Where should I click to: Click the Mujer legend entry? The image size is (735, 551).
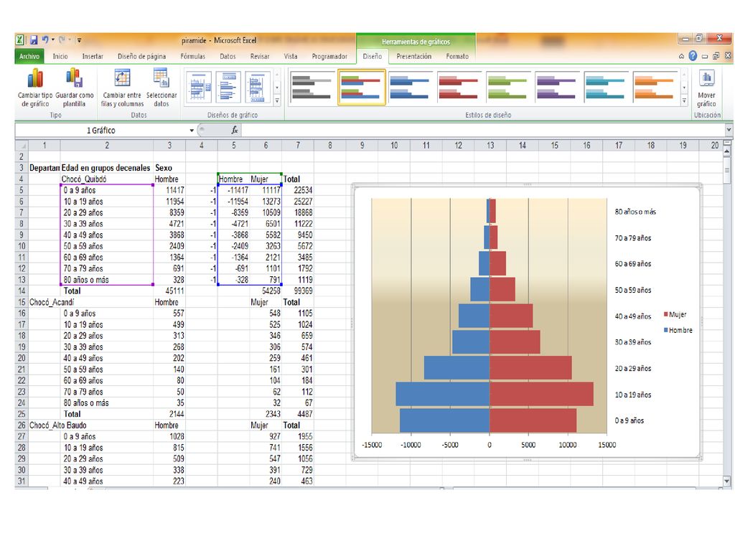(675, 314)
